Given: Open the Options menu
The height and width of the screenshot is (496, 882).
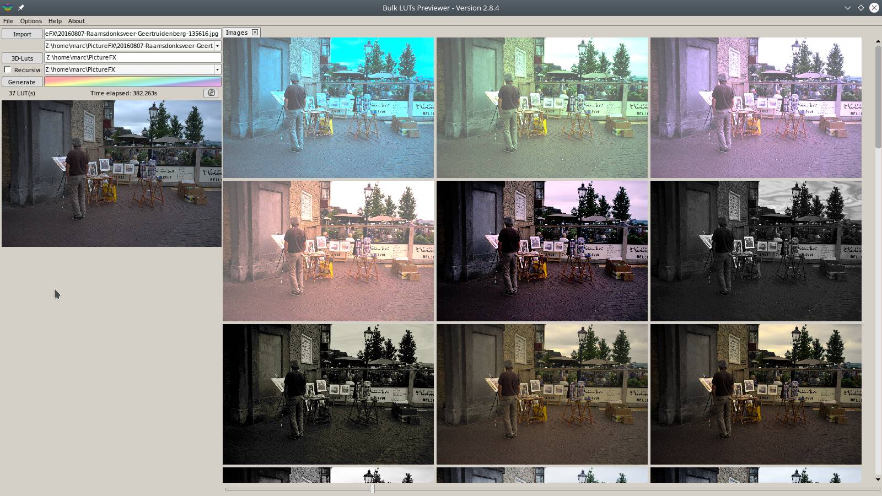Looking at the screenshot, I should (31, 21).
